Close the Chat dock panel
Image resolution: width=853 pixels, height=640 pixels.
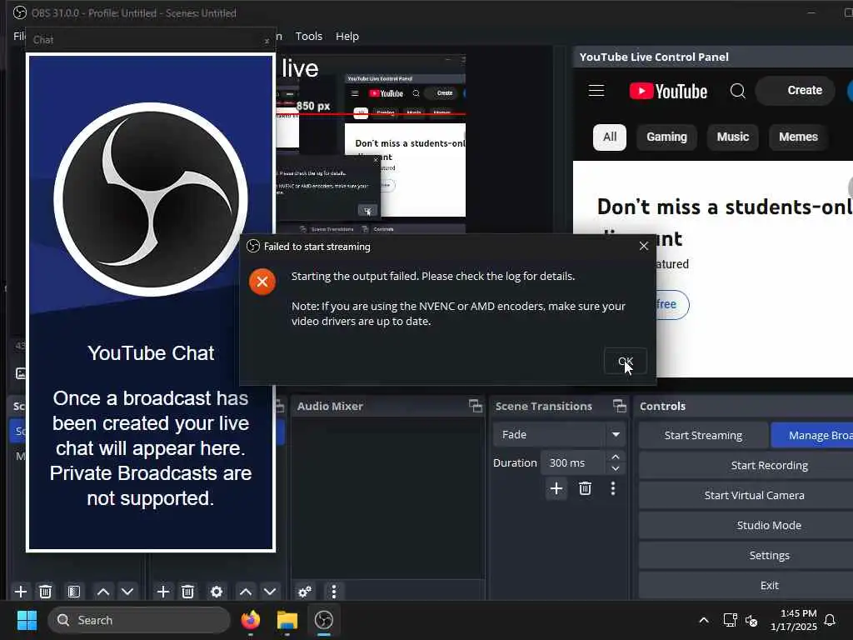(x=267, y=41)
